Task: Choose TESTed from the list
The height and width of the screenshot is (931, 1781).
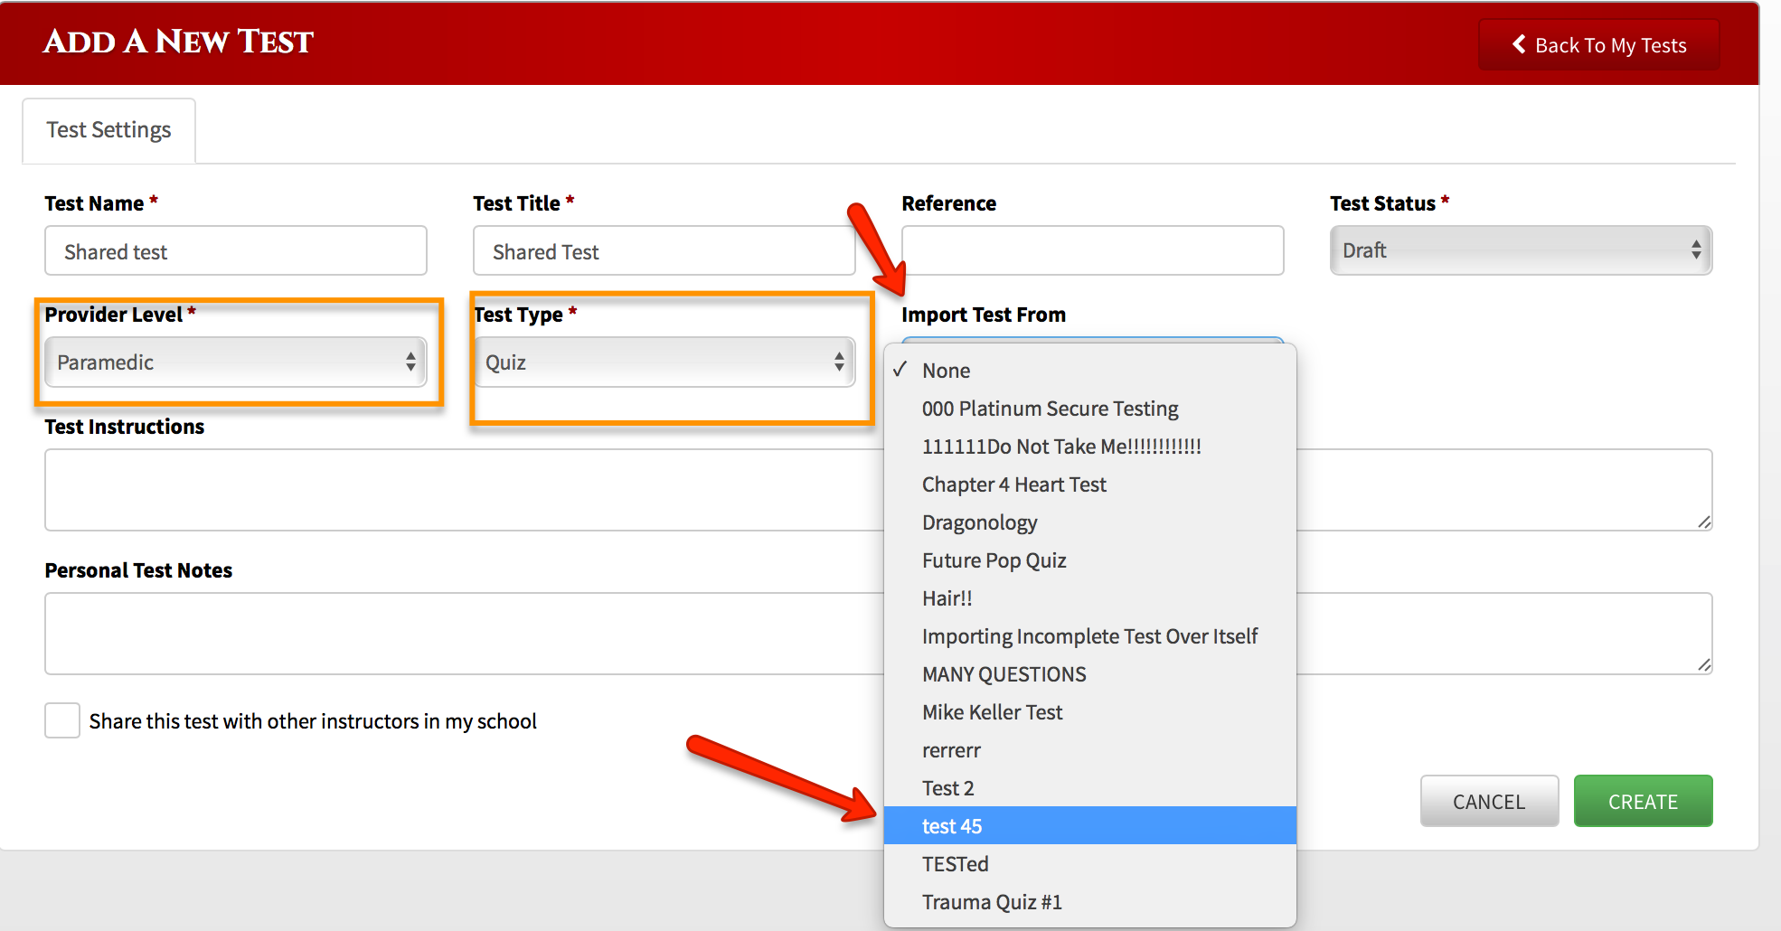Action: (1089, 864)
